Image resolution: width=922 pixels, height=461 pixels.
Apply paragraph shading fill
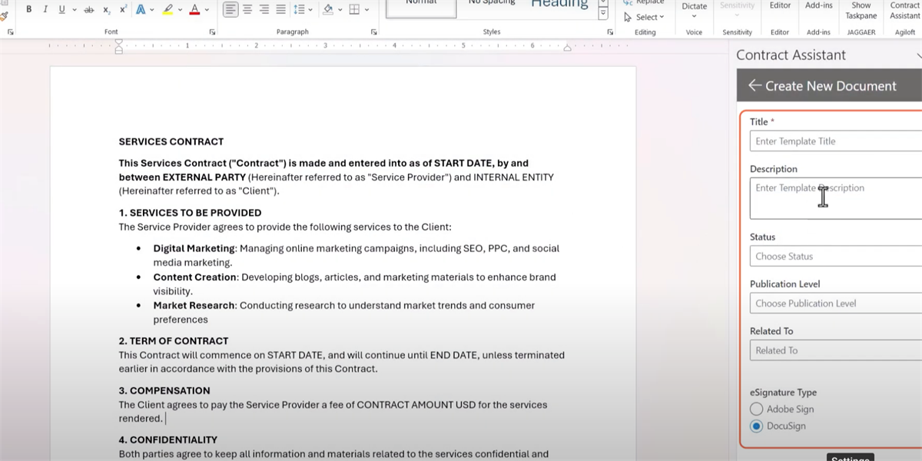[x=328, y=9]
